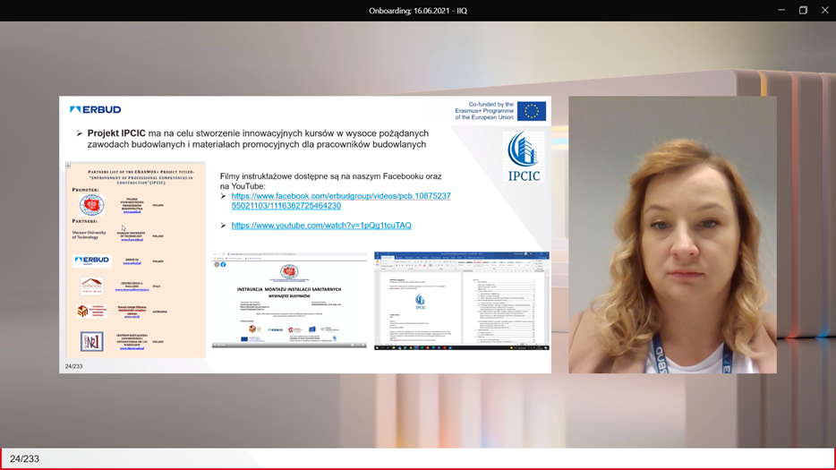This screenshot has height=470, width=836.
Task: Open the sanitary installation instruction screenshot
Action: 289,300
